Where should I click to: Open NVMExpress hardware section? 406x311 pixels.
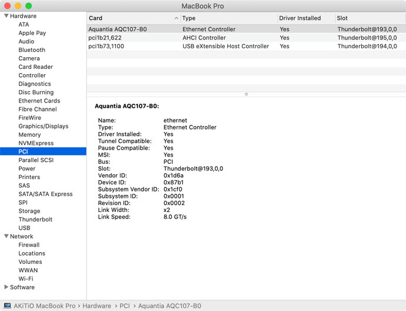(x=36, y=143)
